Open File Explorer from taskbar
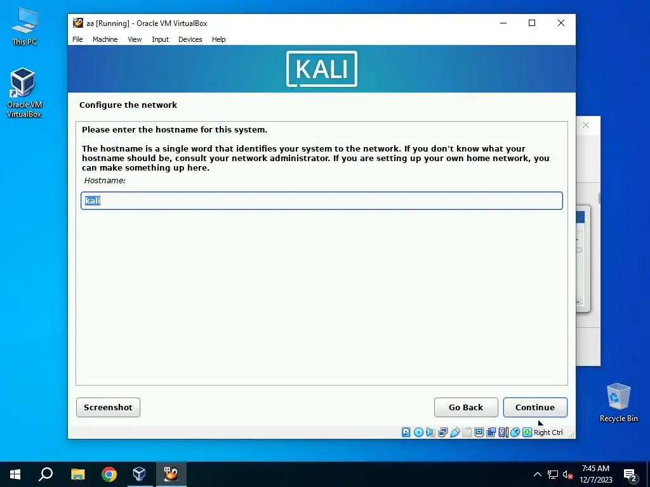The height and width of the screenshot is (487, 650). 77,474
